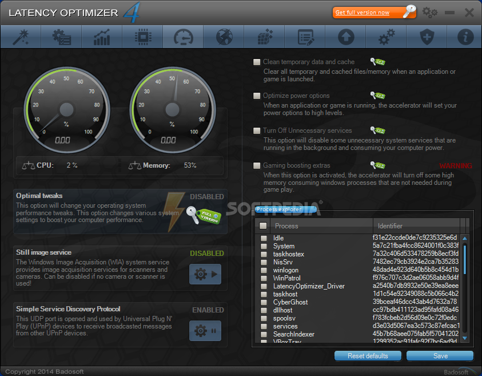
Task: Click the Save button
Action: tap(440, 356)
